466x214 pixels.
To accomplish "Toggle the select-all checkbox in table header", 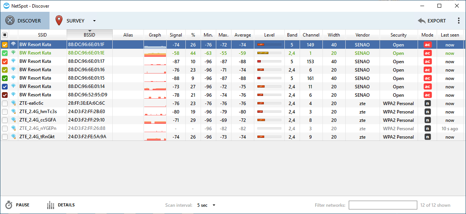I will point(5,35).
